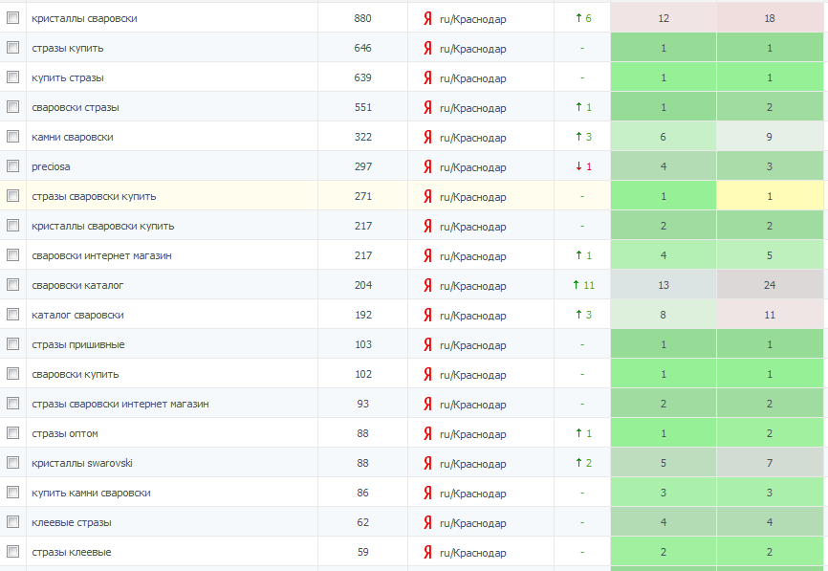Tick the checkbox for кристаллы сваровски row
This screenshot has width=828, height=571.
coord(12,18)
